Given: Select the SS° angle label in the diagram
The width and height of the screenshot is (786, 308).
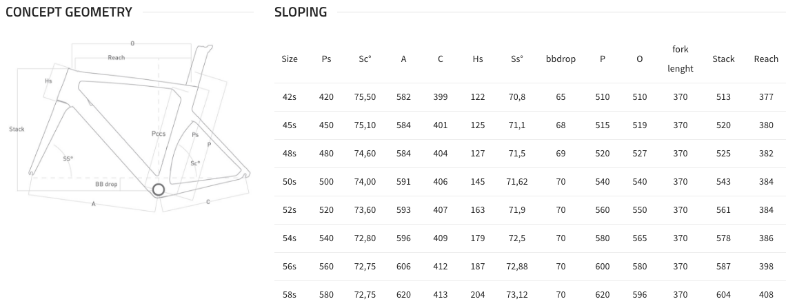Looking at the screenshot, I should tap(68, 158).
